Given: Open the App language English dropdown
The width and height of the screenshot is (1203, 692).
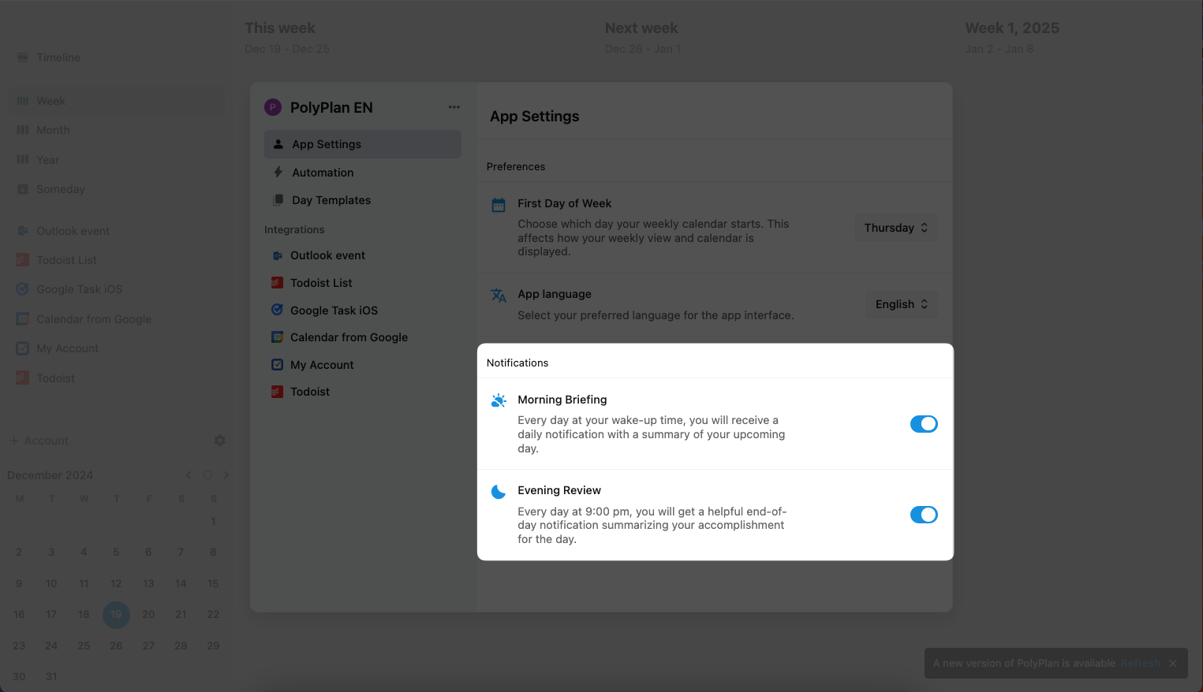Looking at the screenshot, I should click(x=901, y=304).
